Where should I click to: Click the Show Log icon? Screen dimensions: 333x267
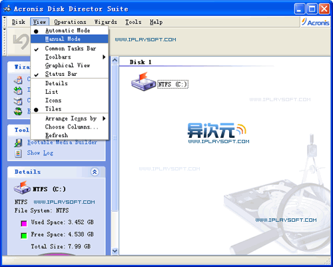point(18,153)
